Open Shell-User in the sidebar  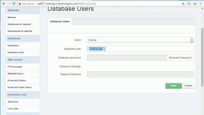click(23, 102)
